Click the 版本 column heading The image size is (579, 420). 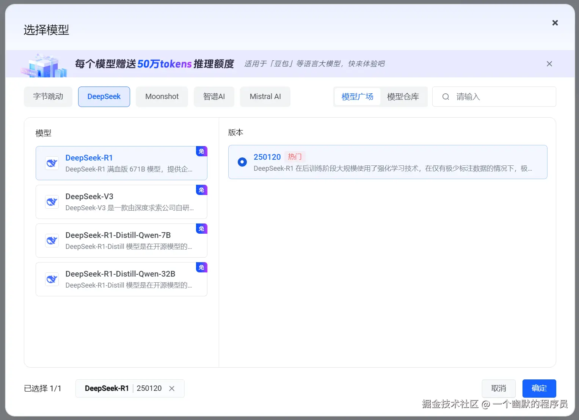[x=235, y=132]
